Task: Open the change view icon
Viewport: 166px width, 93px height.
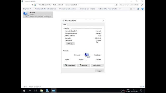Action: pyautogui.click(x=132, y=9)
